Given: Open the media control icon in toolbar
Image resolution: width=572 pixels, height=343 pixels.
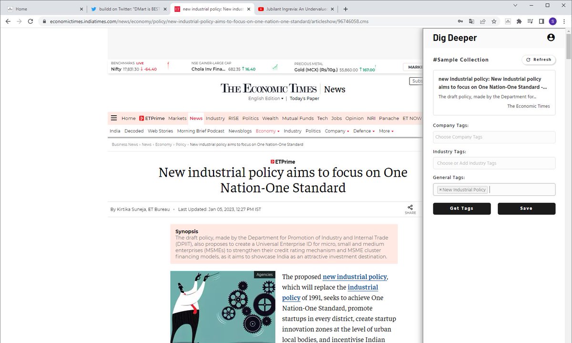Looking at the screenshot, I should click(x=531, y=21).
